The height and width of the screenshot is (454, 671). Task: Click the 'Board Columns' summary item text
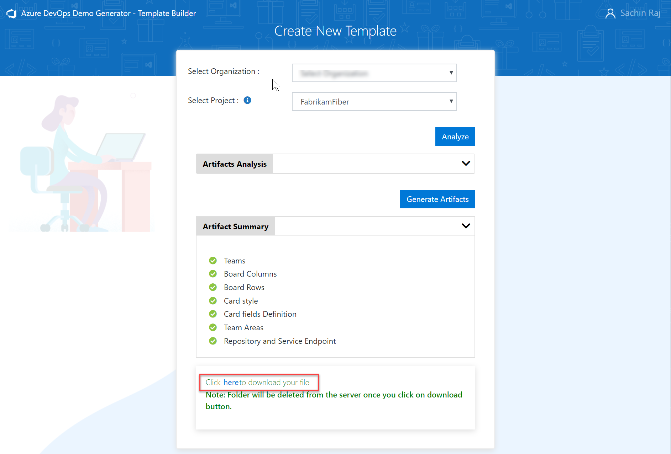pyautogui.click(x=250, y=274)
